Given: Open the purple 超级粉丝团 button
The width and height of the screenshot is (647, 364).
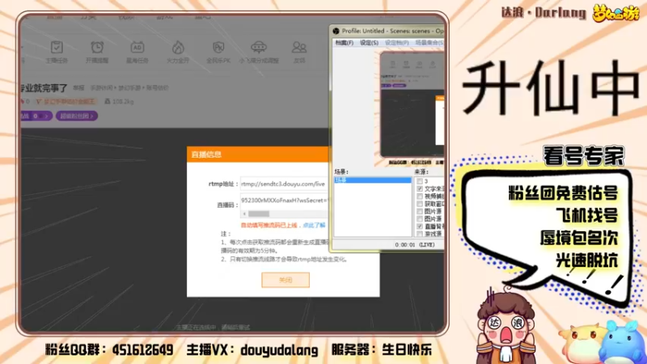Looking at the screenshot, I should [77, 116].
